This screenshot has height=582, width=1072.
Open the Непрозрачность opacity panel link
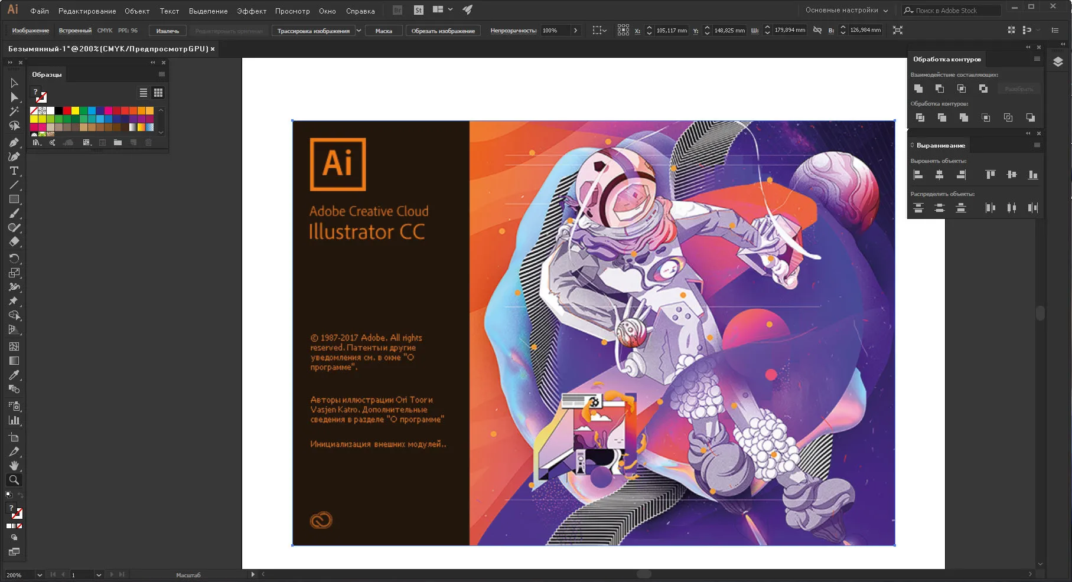(513, 30)
